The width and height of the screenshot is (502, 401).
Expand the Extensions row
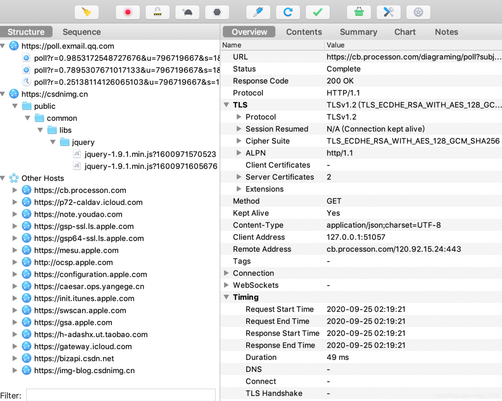click(239, 189)
